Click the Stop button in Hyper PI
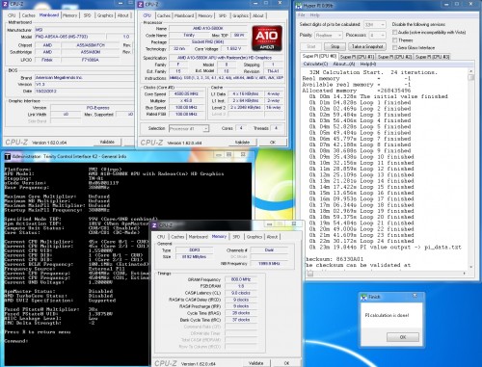This screenshot has height=367, width=482. tap(335, 46)
